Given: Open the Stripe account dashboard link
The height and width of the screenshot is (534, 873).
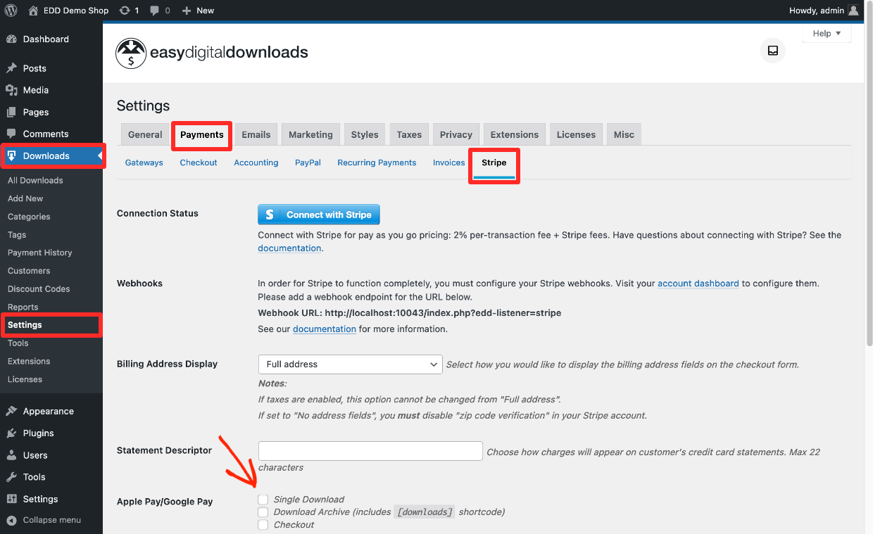Looking at the screenshot, I should click(698, 284).
